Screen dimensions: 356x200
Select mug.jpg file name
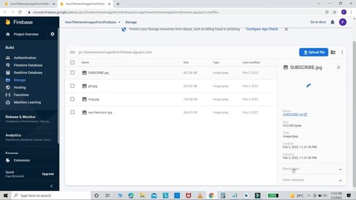(93, 99)
